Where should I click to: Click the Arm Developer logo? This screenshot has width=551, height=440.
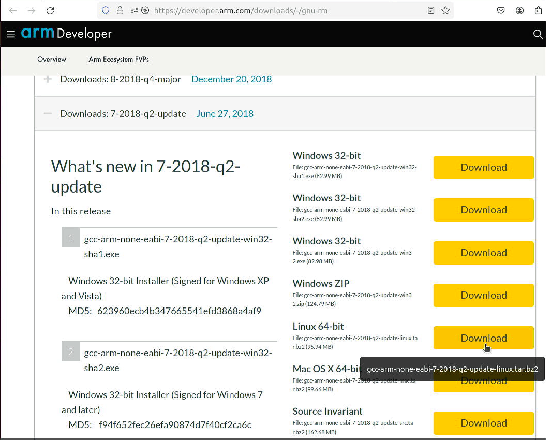66,34
